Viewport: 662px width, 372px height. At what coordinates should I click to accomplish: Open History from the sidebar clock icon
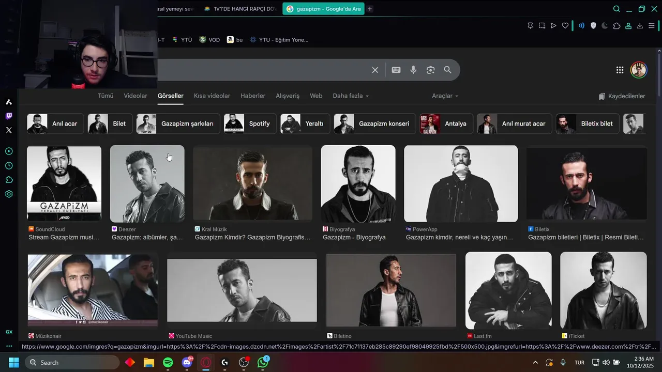pyautogui.click(x=9, y=166)
